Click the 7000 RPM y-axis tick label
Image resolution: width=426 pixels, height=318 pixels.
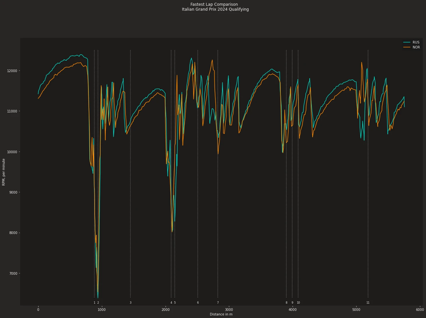coord(13,274)
